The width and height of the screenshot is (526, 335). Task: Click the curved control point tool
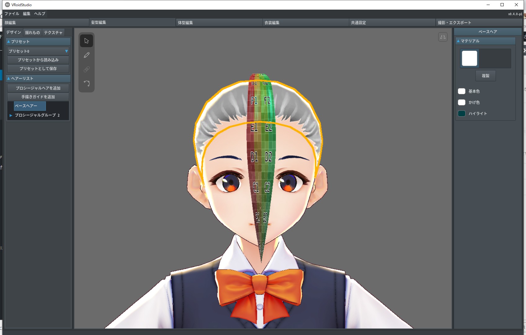click(x=87, y=83)
